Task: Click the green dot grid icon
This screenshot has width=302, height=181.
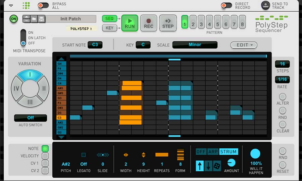Action: tap(26, 6)
